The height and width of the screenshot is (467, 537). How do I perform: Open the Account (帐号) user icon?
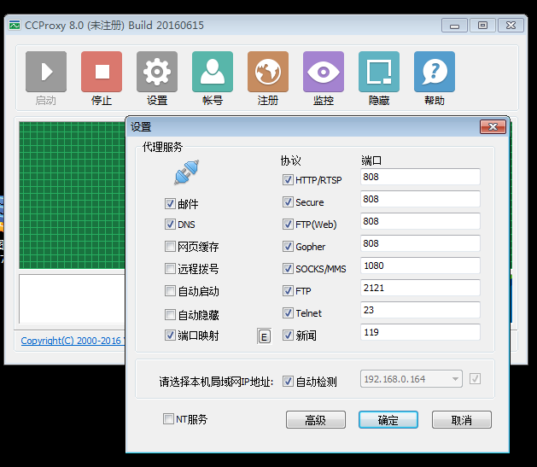[213, 72]
